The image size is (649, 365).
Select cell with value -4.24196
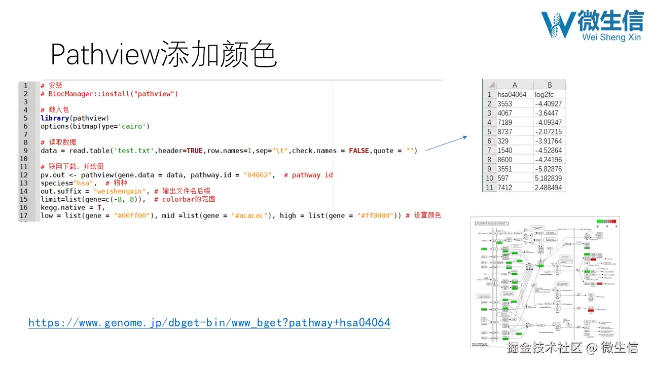(550, 160)
